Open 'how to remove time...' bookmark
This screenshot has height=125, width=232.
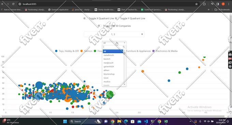pyautogui.click(x=11, y=10)
